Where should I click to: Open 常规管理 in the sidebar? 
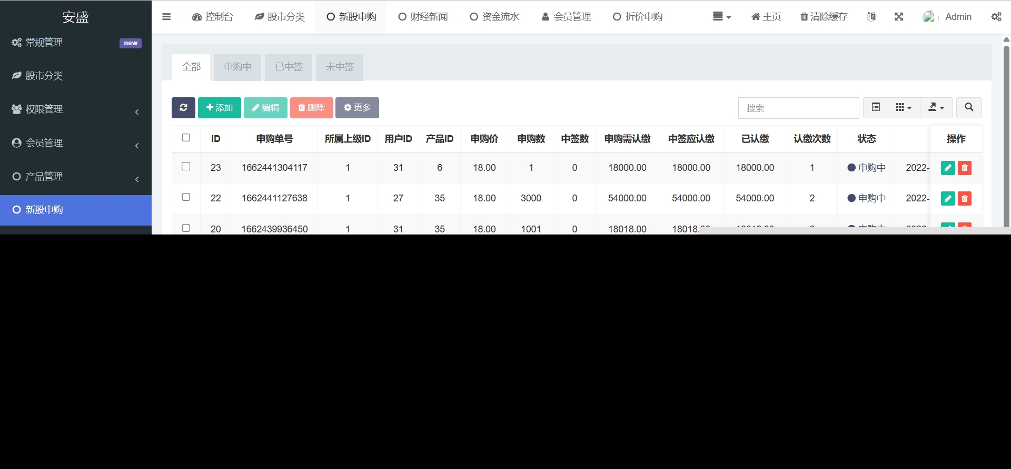pyautogui.click(x=76, y=43)
